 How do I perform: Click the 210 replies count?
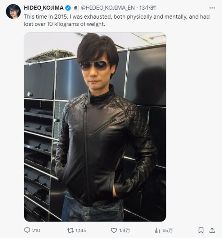coord(36,230)
